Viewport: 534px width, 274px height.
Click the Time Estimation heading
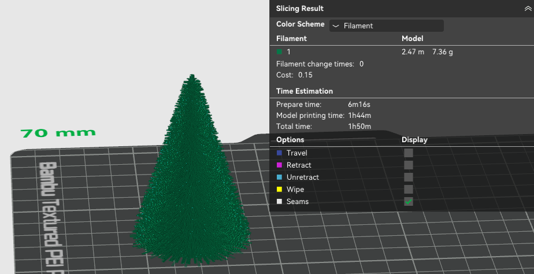coord(305,91)
